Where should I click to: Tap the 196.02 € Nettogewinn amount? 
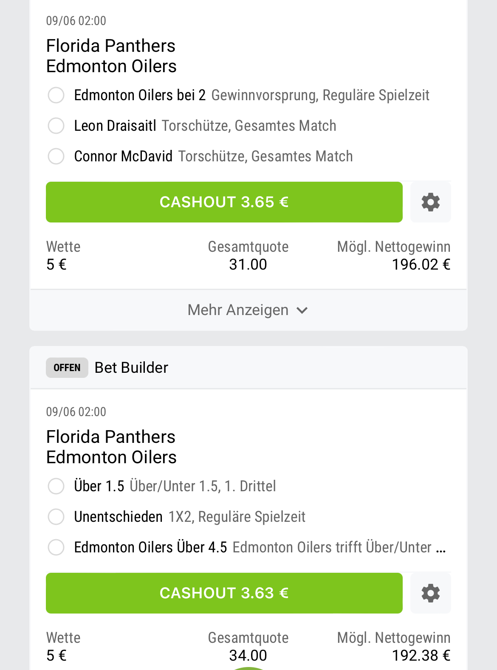(421, 265)
